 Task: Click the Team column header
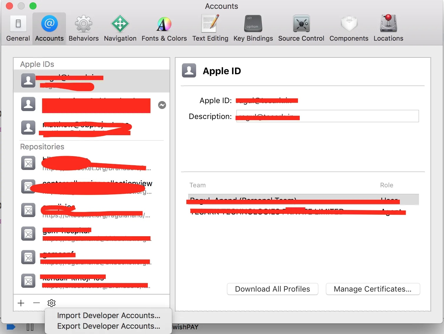click(x=198, y=185)
